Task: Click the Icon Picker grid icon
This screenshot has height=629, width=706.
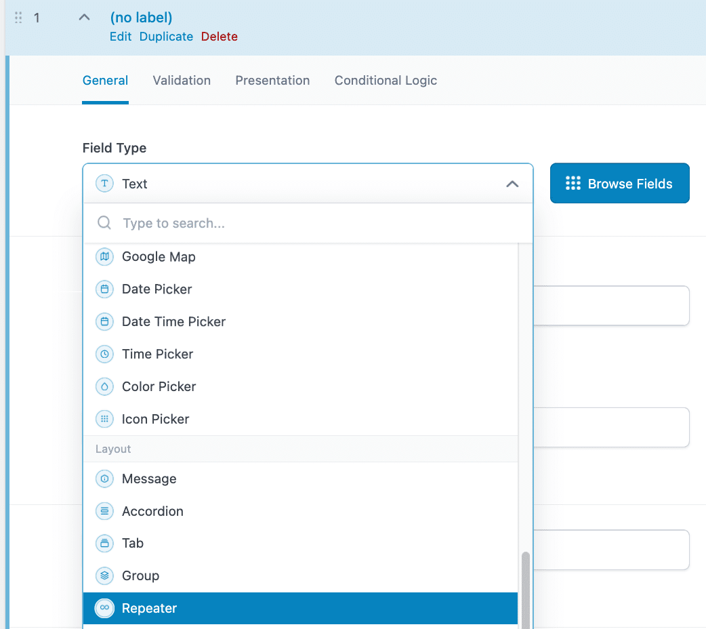Action: (104, 419)
